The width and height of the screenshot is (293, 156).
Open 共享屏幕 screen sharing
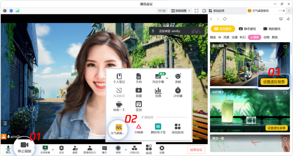coord(45,150)
